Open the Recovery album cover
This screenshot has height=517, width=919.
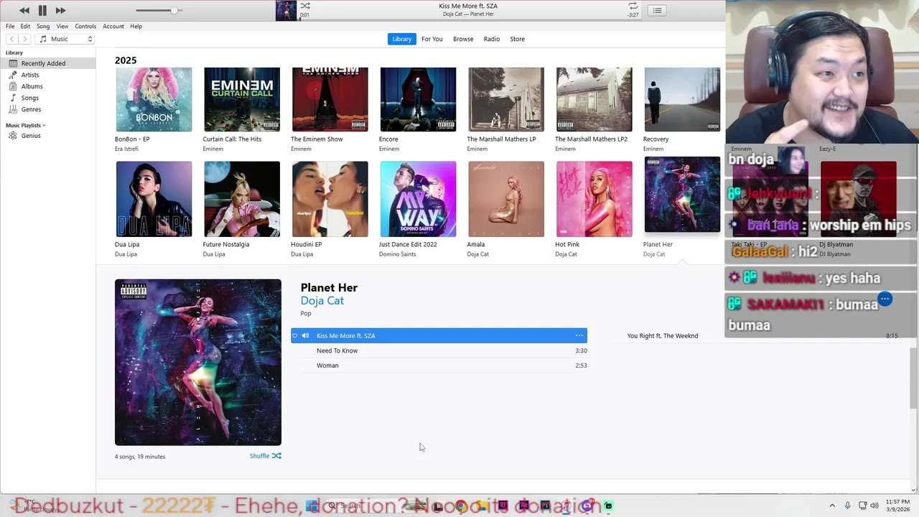(x=682, y=100)
